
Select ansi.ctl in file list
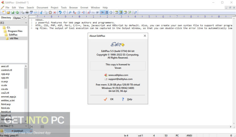(x=5, y=66)
